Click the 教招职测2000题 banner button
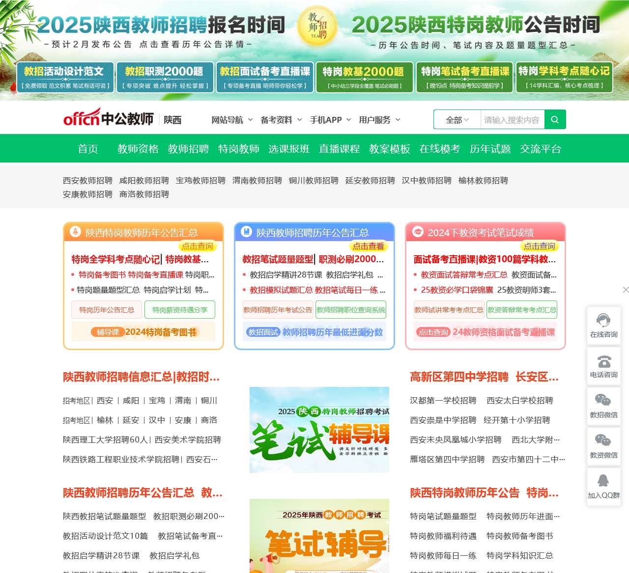629x573 pixels. (x=165, y=78)
